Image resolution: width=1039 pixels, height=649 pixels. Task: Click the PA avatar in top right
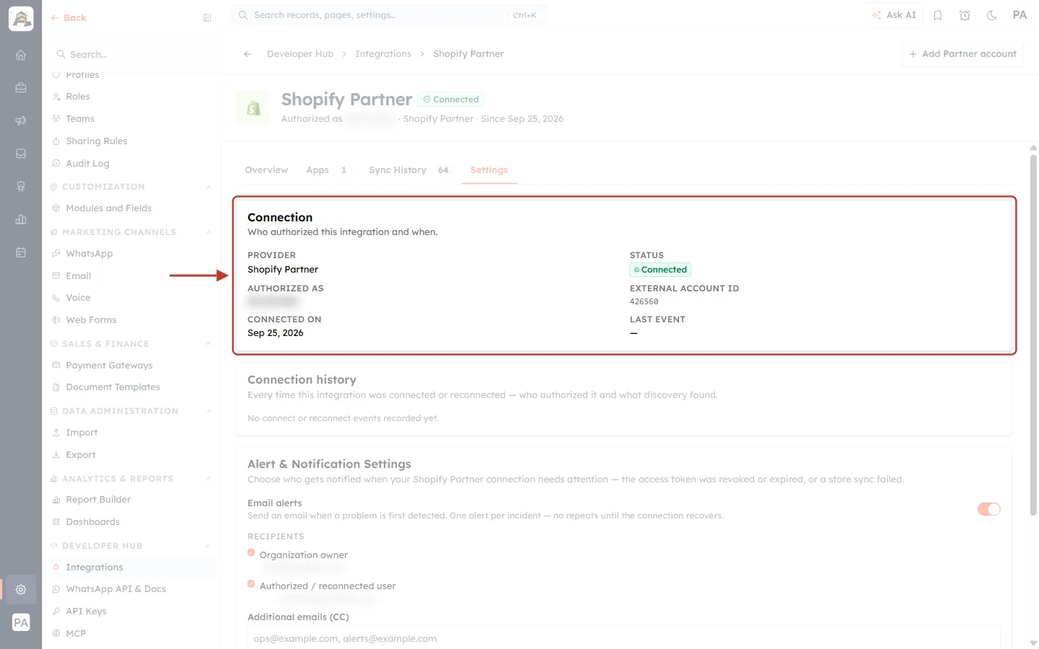pos(1020,15)
